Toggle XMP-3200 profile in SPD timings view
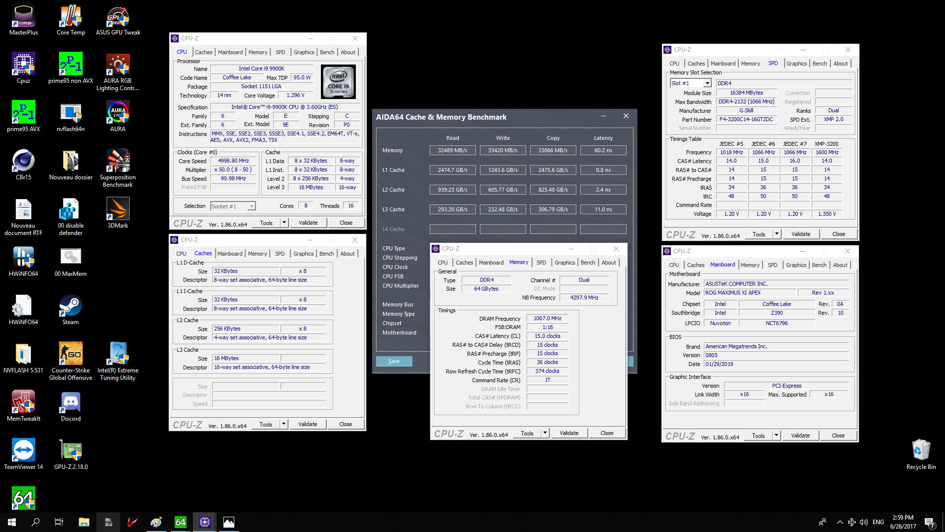Image resolution: width=945 pixels, height=532 pixels. pos(825,143)
